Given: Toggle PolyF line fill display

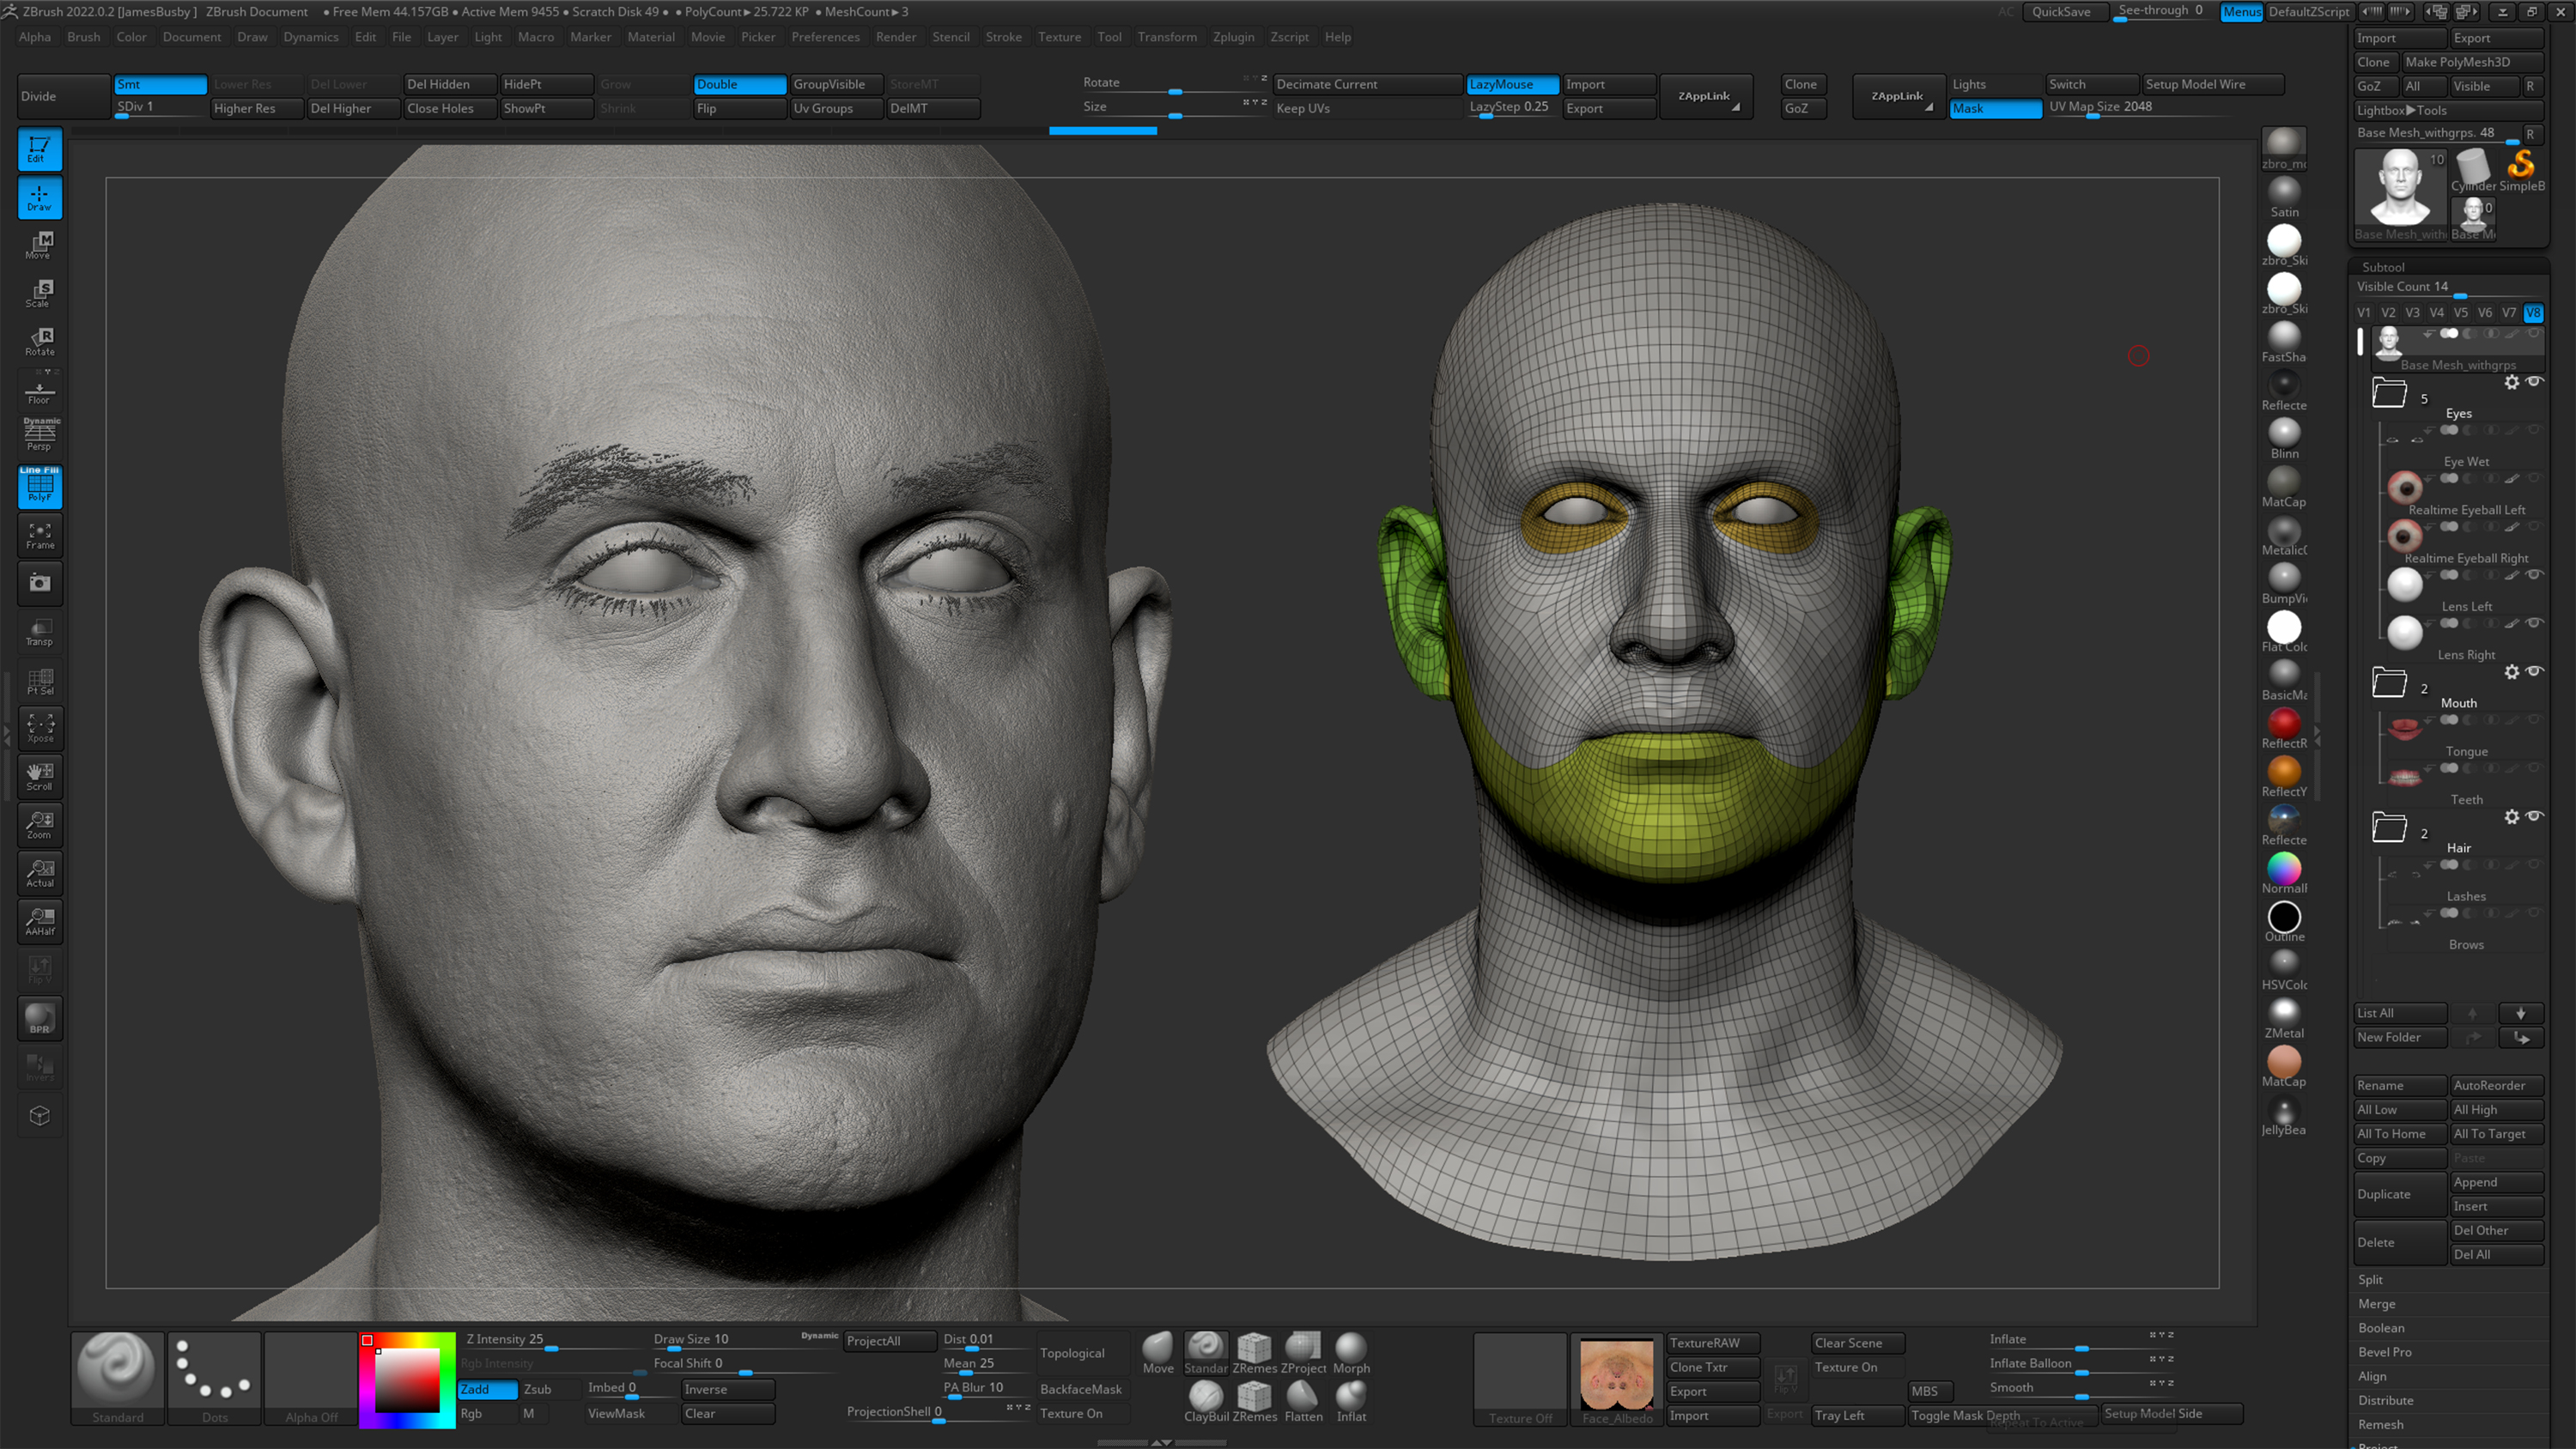Looking at the screenshot, I should [40, 487].
